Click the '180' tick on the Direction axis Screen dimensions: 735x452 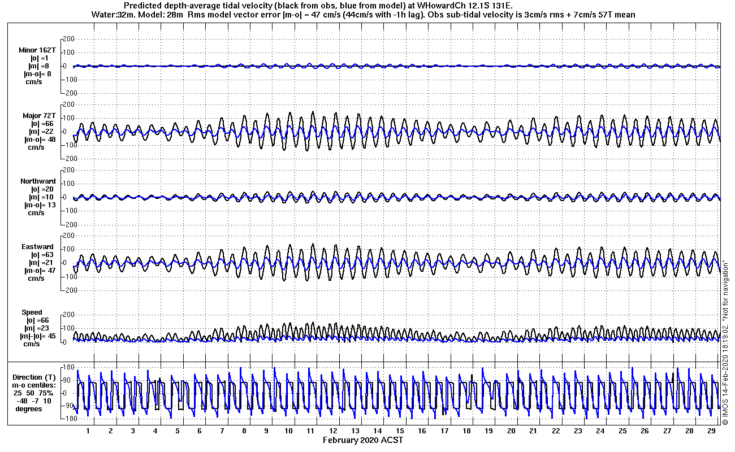[68, 368]
